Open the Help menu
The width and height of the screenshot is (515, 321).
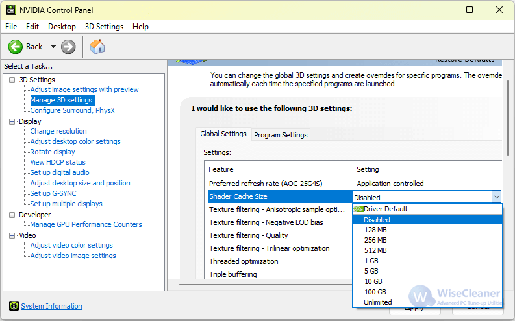[140, 27]
